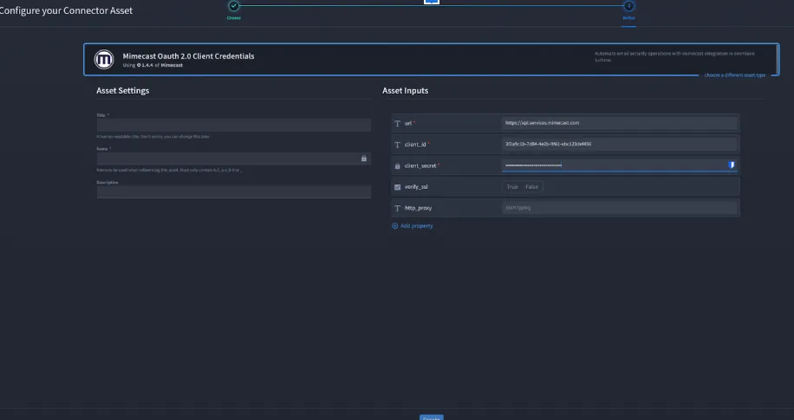The width and height of the screenshot is (794, 420).
Task: Click the Create button at bottom
Action: [x=432, y=417]
